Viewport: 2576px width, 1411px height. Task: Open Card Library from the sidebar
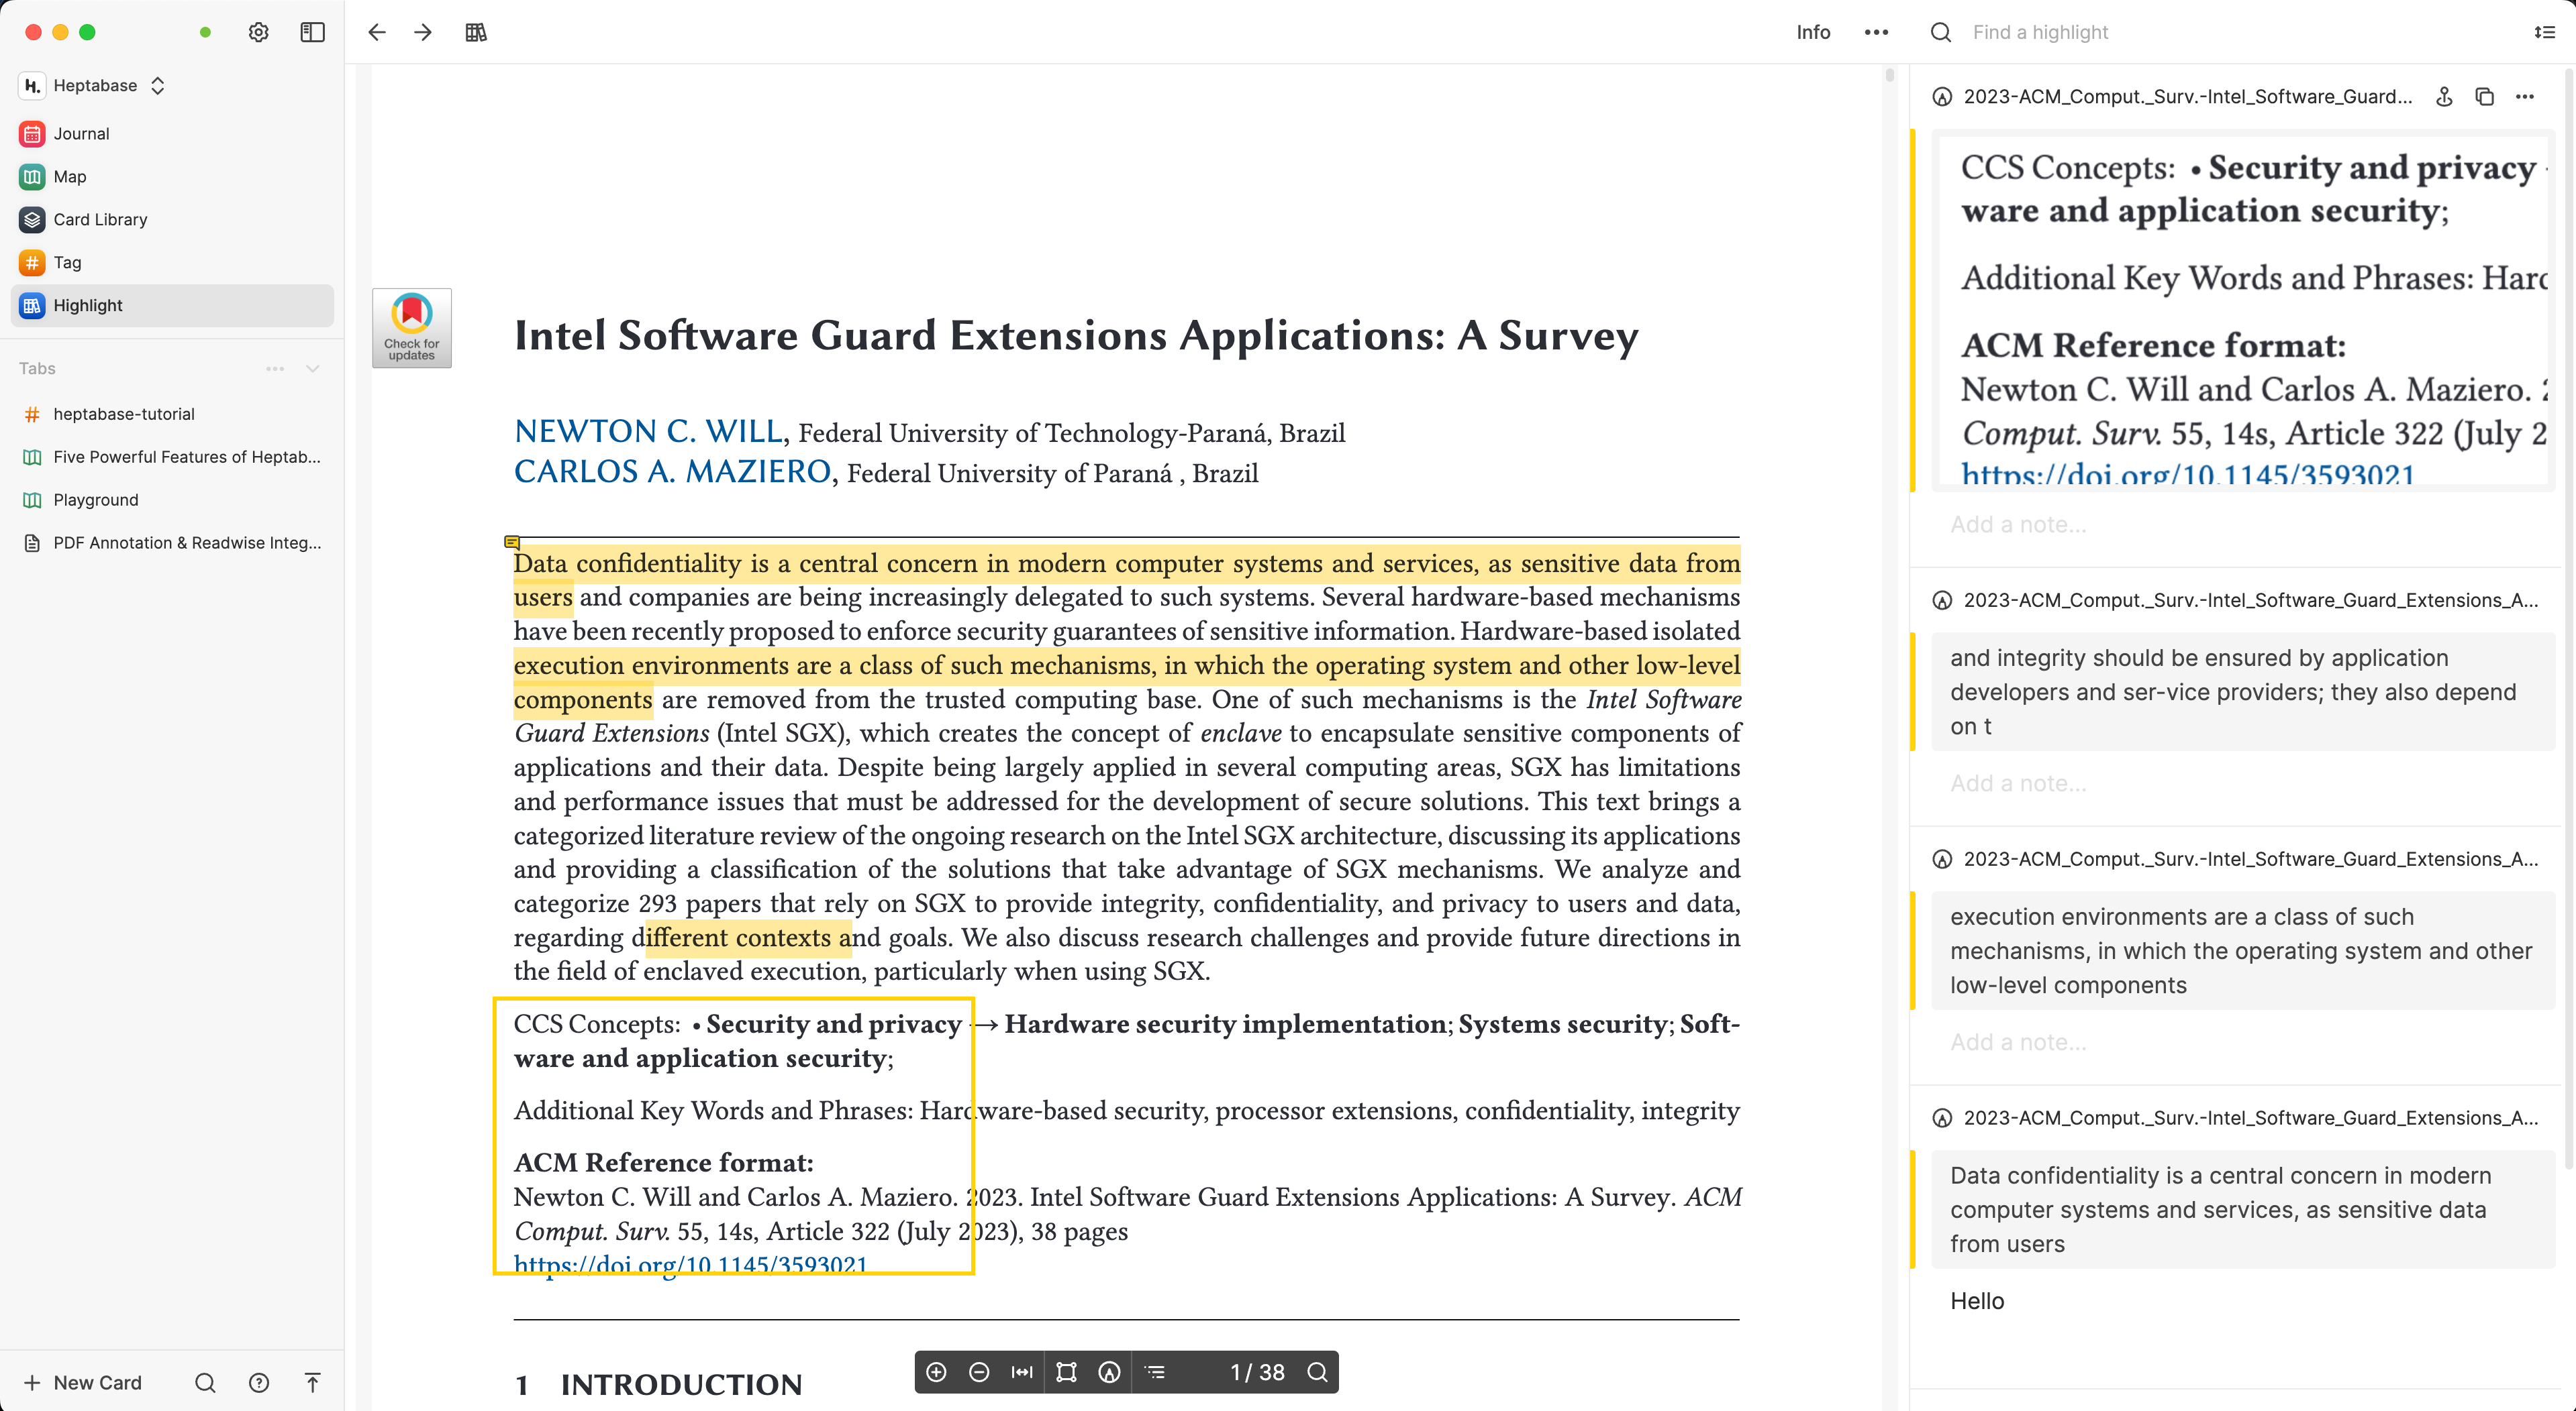172,219
